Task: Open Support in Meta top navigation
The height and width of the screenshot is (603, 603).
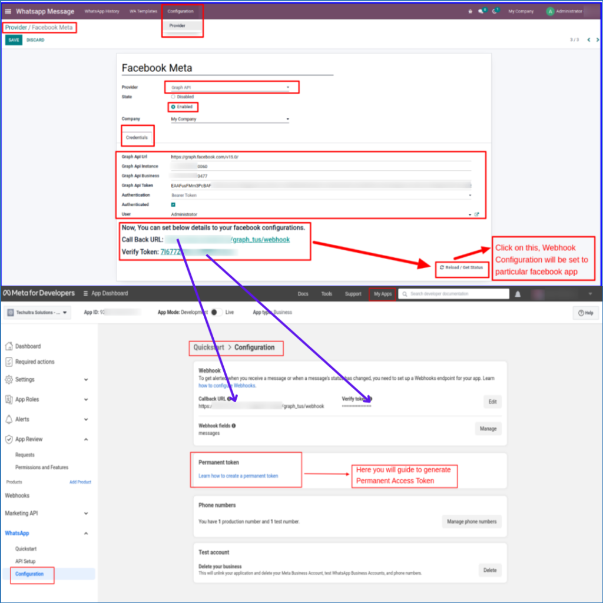Action: [353, 294]
